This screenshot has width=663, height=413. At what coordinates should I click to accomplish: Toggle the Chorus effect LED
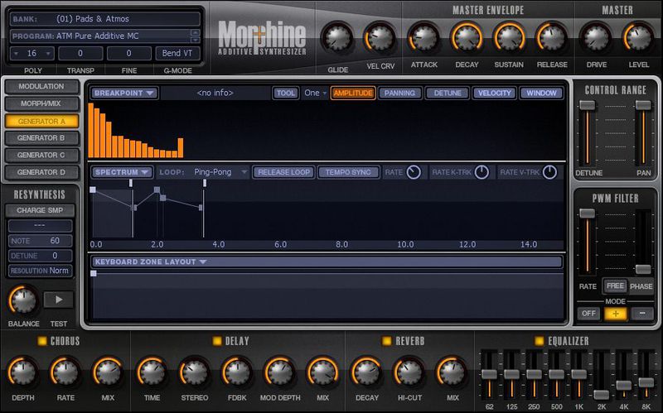pos(41,341)
